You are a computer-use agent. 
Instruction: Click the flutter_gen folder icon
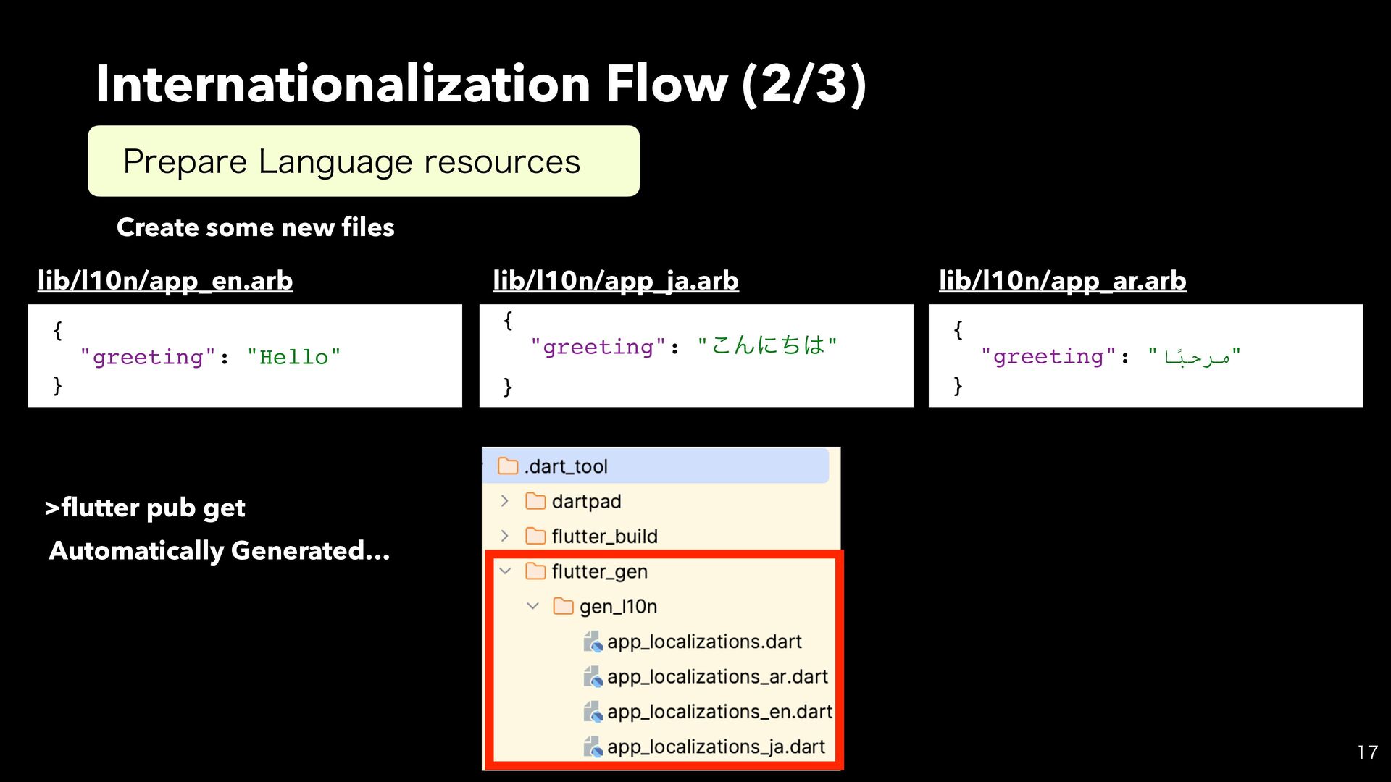pyautogui.click(x=535, y=571)
